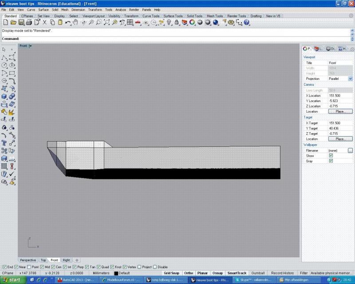This screenshot has width=355, height=284.
Task: Toggle Gumball in status bar
Action: (258, 273)
